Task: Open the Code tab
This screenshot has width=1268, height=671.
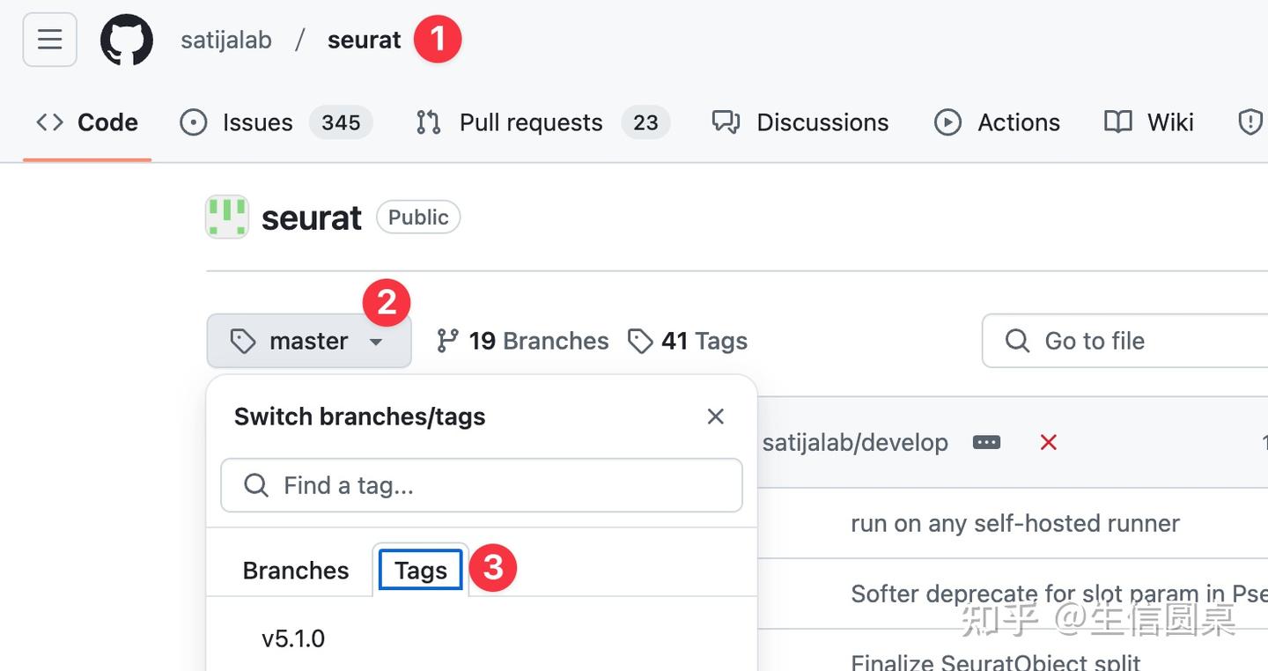Action: coord(87,122)
